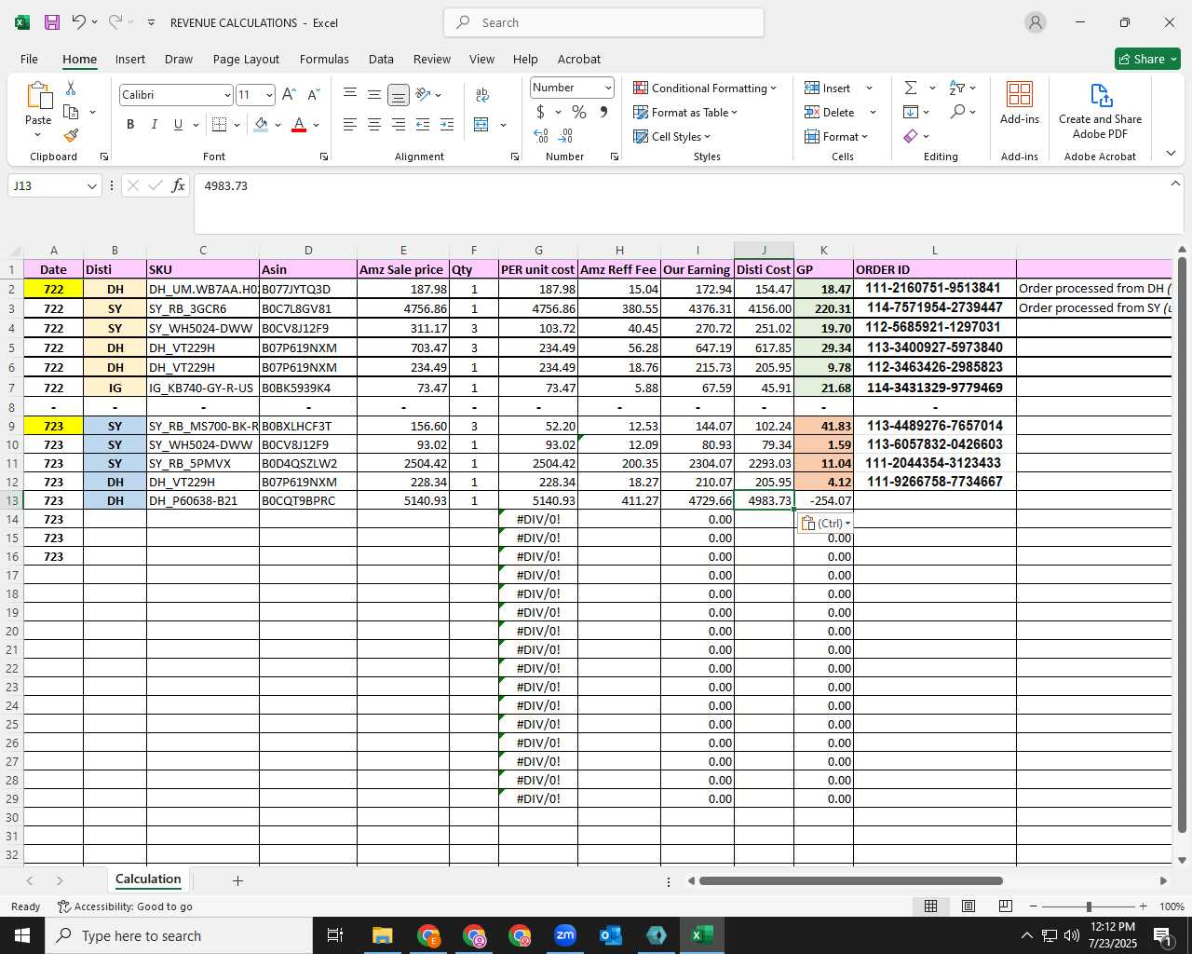This screenshot has width=1192, height=954.
Task: Click the Increase Indent icon
Action: 447,125
